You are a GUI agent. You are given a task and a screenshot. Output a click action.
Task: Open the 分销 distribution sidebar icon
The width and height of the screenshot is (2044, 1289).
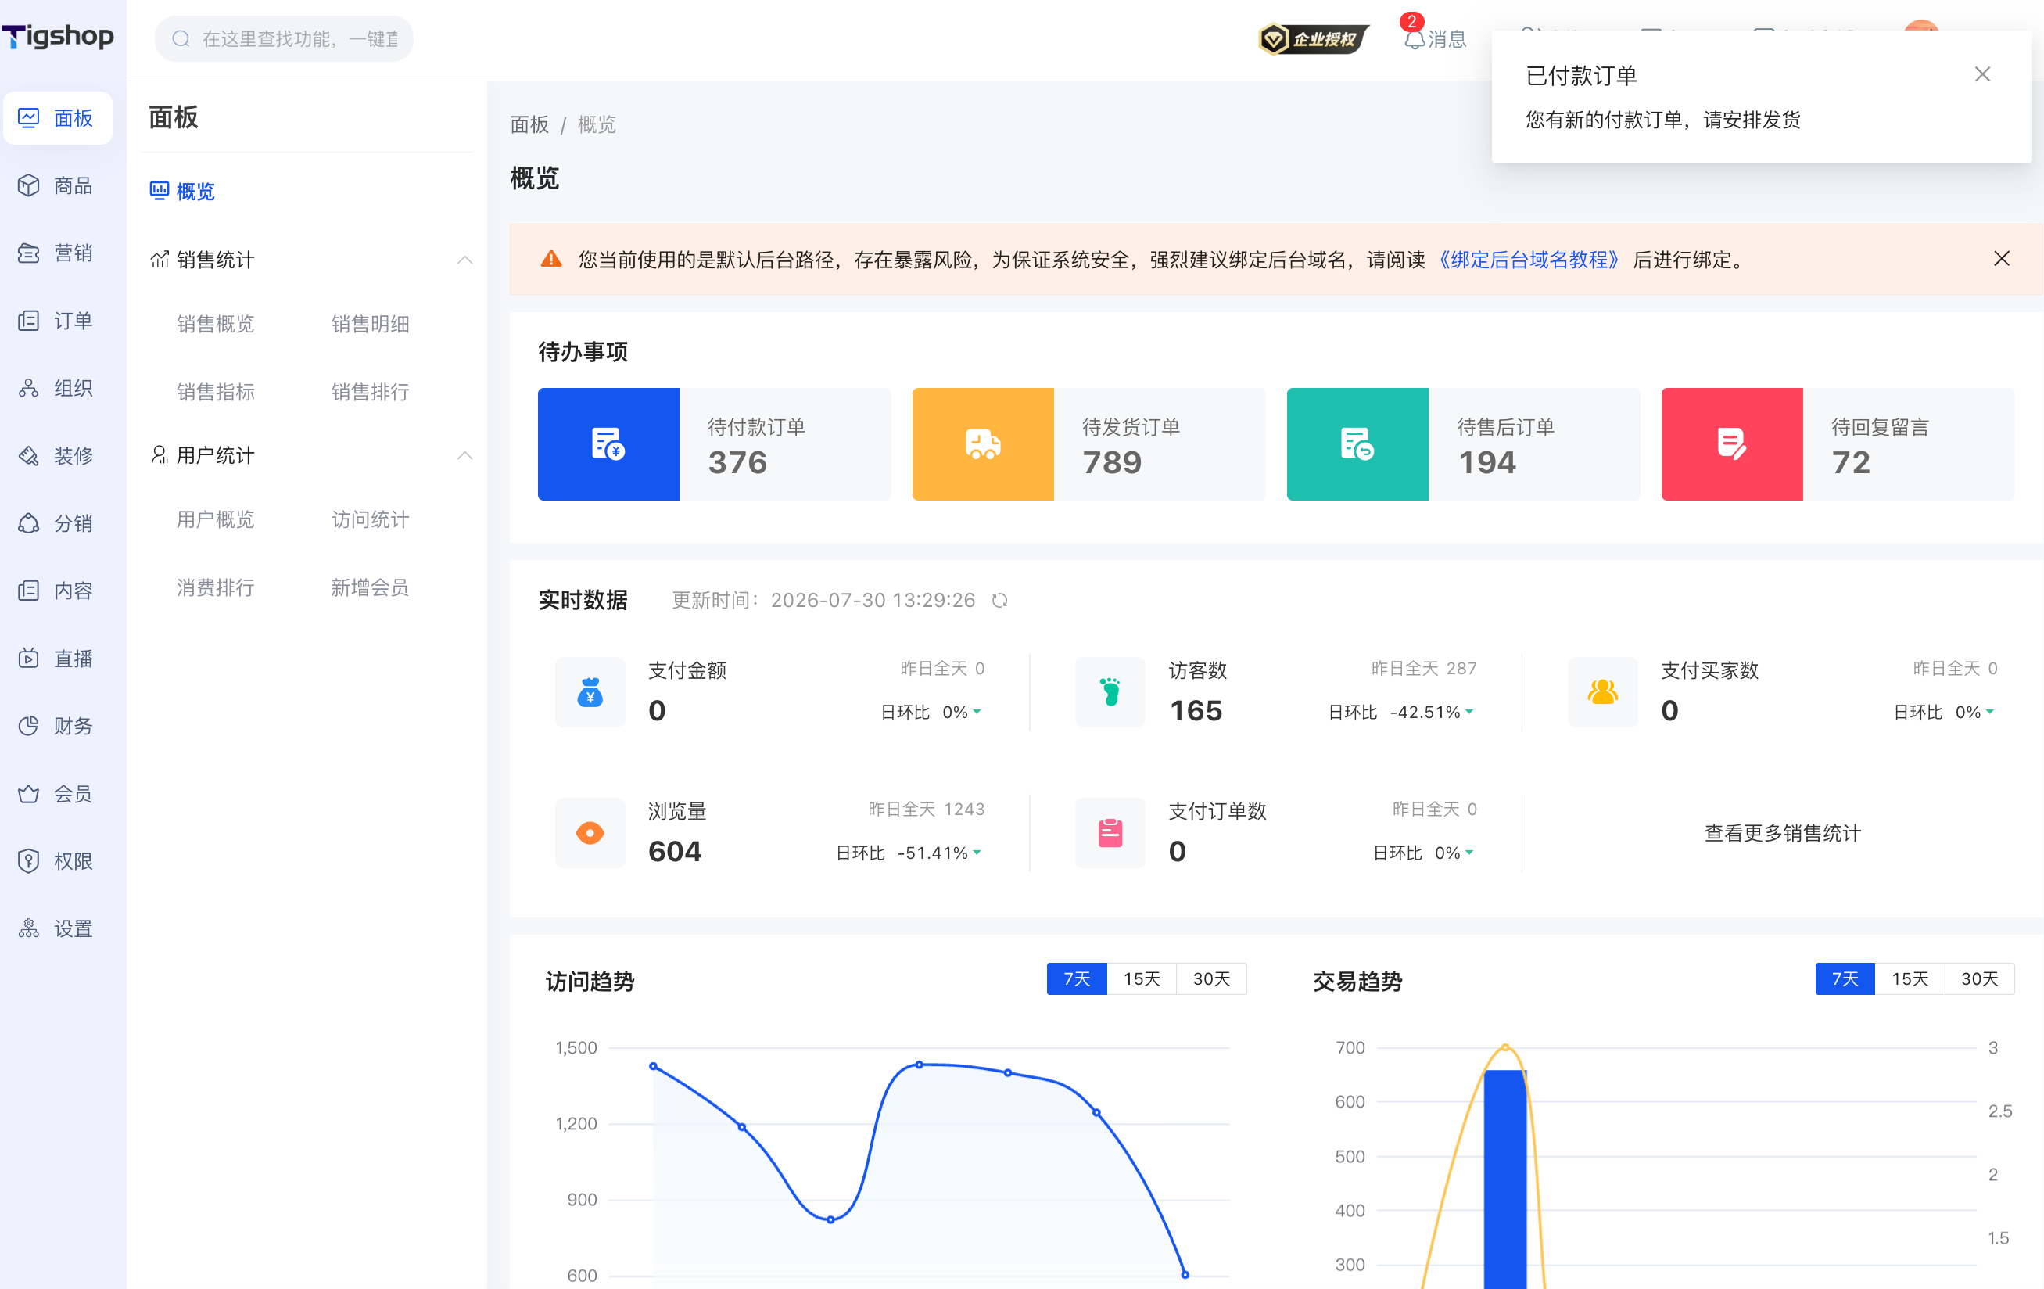(29, 523)
